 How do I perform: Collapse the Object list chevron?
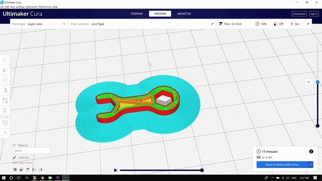[14, 145]
